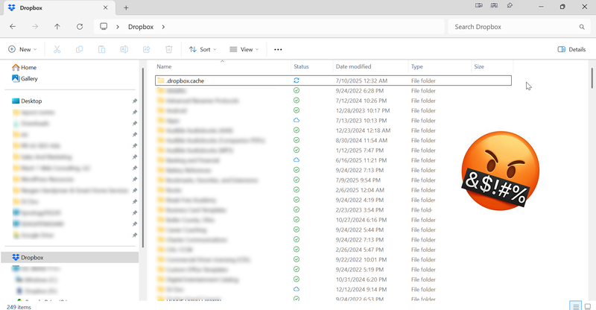Screen dimensions: 596x310
Task: Add a new tab with plus button
Action: (126, 7)
